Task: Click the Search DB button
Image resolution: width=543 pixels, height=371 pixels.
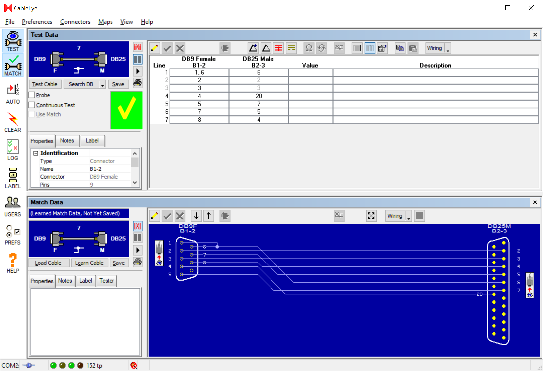Action: pyautogui.click(x=81, y=84)
